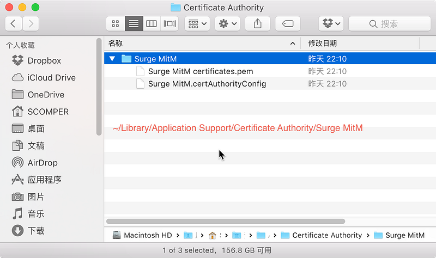
Task: Open OneDrive folder in the sidebar
Action: [38, 94]
